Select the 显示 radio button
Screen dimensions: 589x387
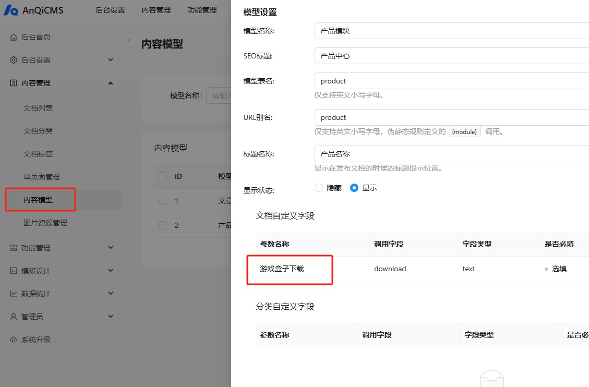(x=354, y=188)
